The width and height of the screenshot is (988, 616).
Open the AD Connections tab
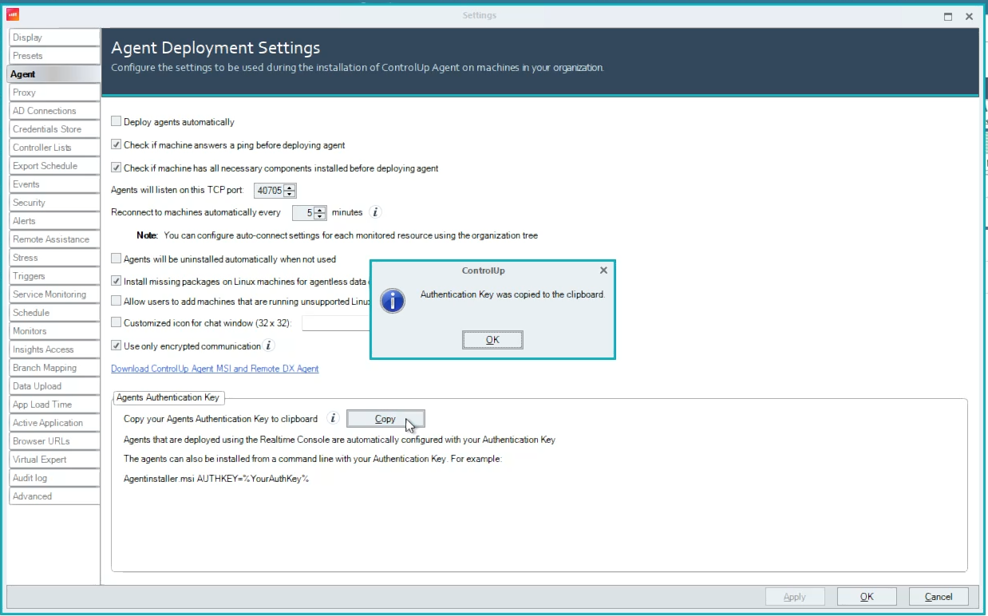pyautogui.click(x=53, y=111)
